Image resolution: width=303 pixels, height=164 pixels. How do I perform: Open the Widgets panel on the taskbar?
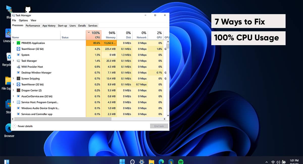tap(7, 162)
